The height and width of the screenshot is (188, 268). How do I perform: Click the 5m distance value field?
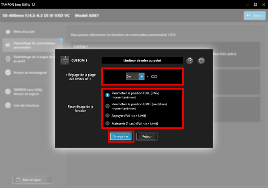pos(132,76)
